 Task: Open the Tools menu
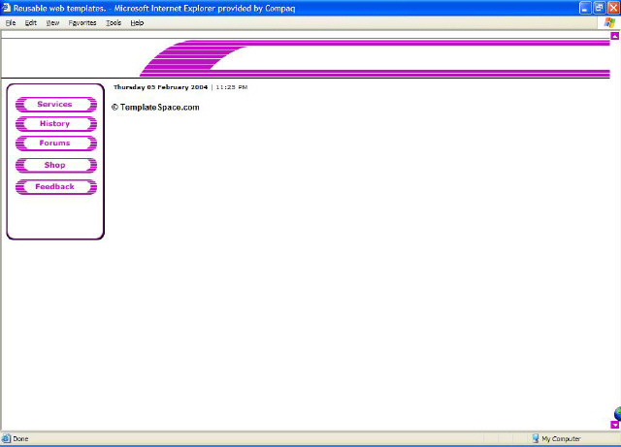tap(114, 22)
